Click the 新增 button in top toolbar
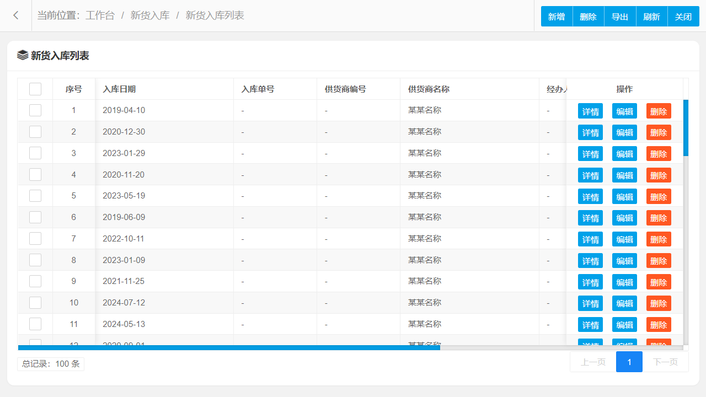The height and width of the screenshot is (397, 706). pos(557,17)
